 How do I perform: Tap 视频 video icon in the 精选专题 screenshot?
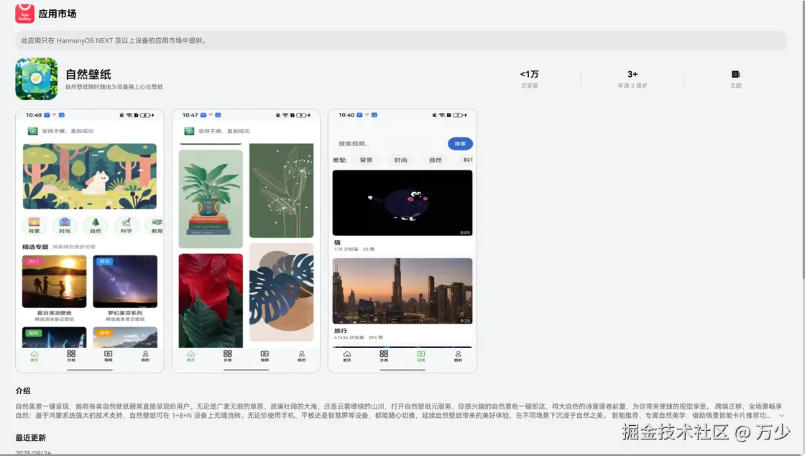(x=109, y=354)
